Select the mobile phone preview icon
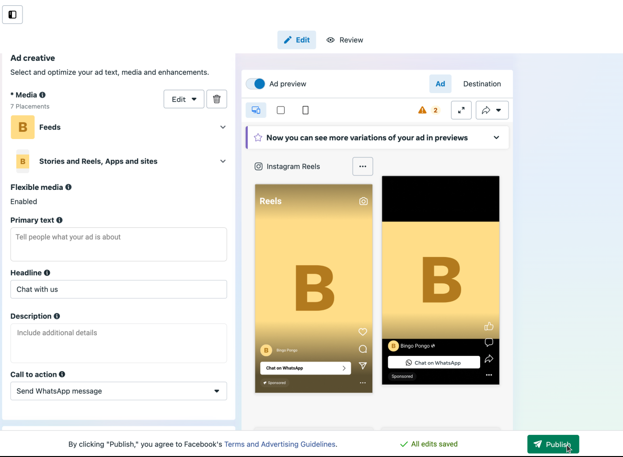 click(x=305, y=110)
